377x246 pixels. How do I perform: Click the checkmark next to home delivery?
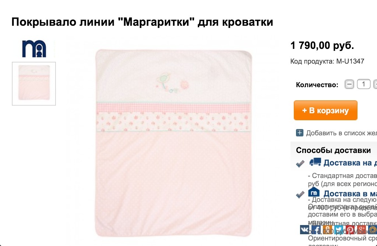[x=300, y=164]
